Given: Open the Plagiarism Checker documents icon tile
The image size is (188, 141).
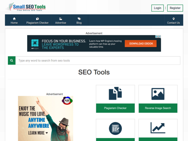Looking at the screenshot, I should (115, 93).
